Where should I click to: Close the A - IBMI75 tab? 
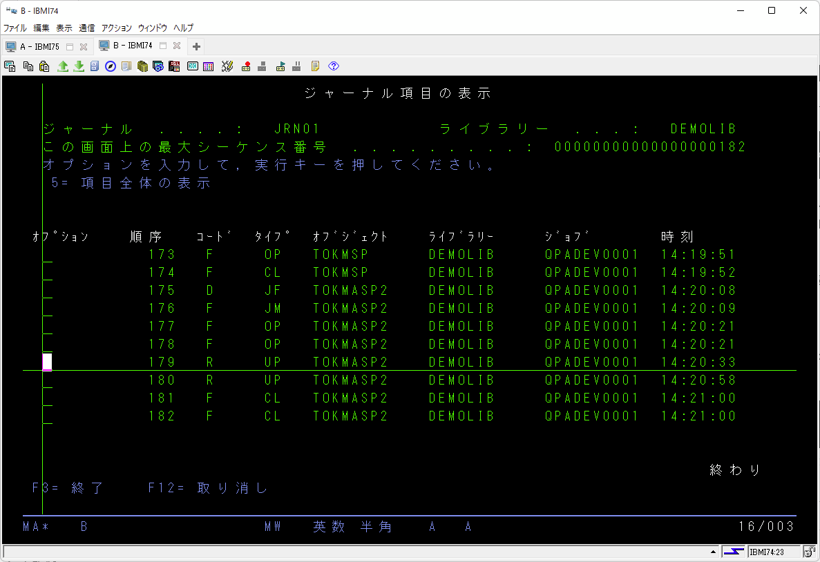click(x=83, y=46)
